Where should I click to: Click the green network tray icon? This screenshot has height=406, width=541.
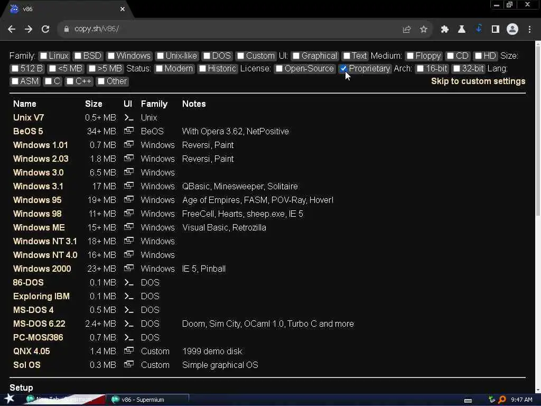(492, 400)
